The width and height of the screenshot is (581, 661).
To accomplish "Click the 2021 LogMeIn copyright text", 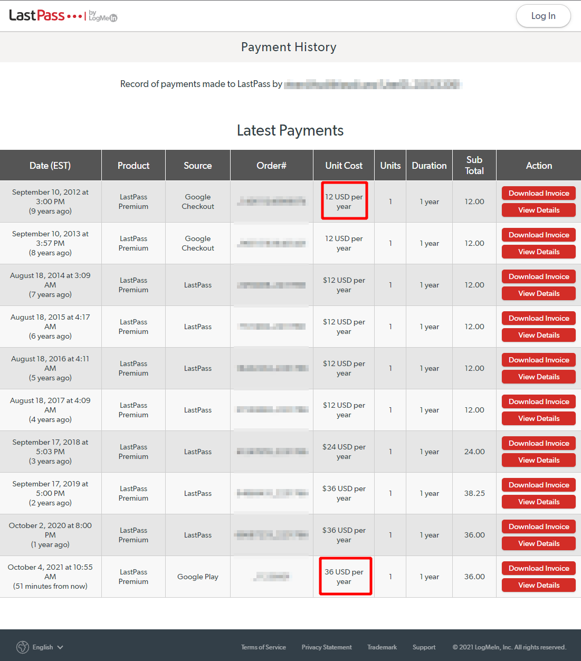I will pos(509,647).
